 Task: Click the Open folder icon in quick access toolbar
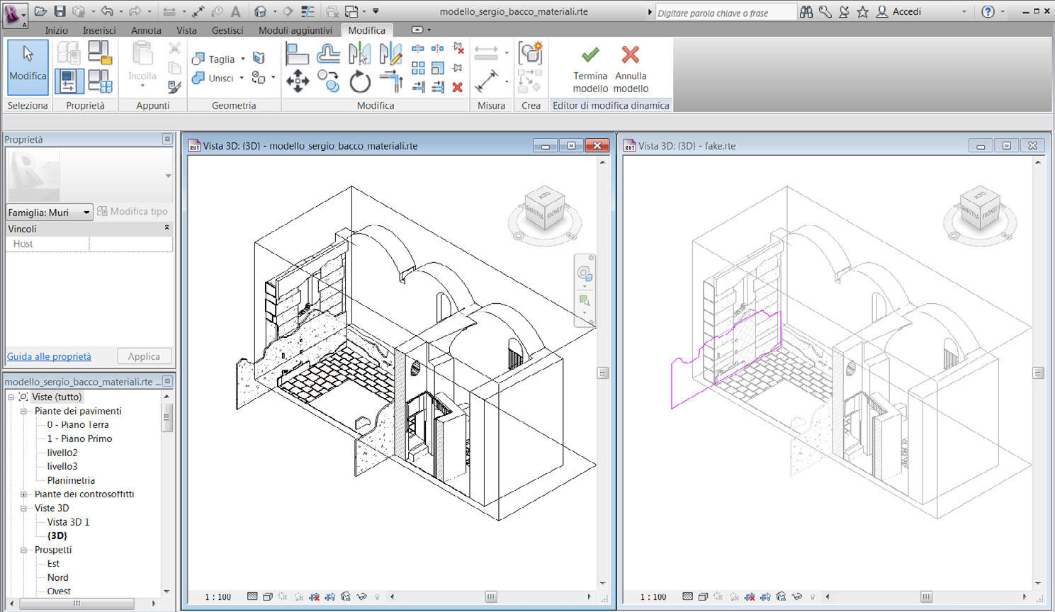pyautogui.click(x=40, y=11)
